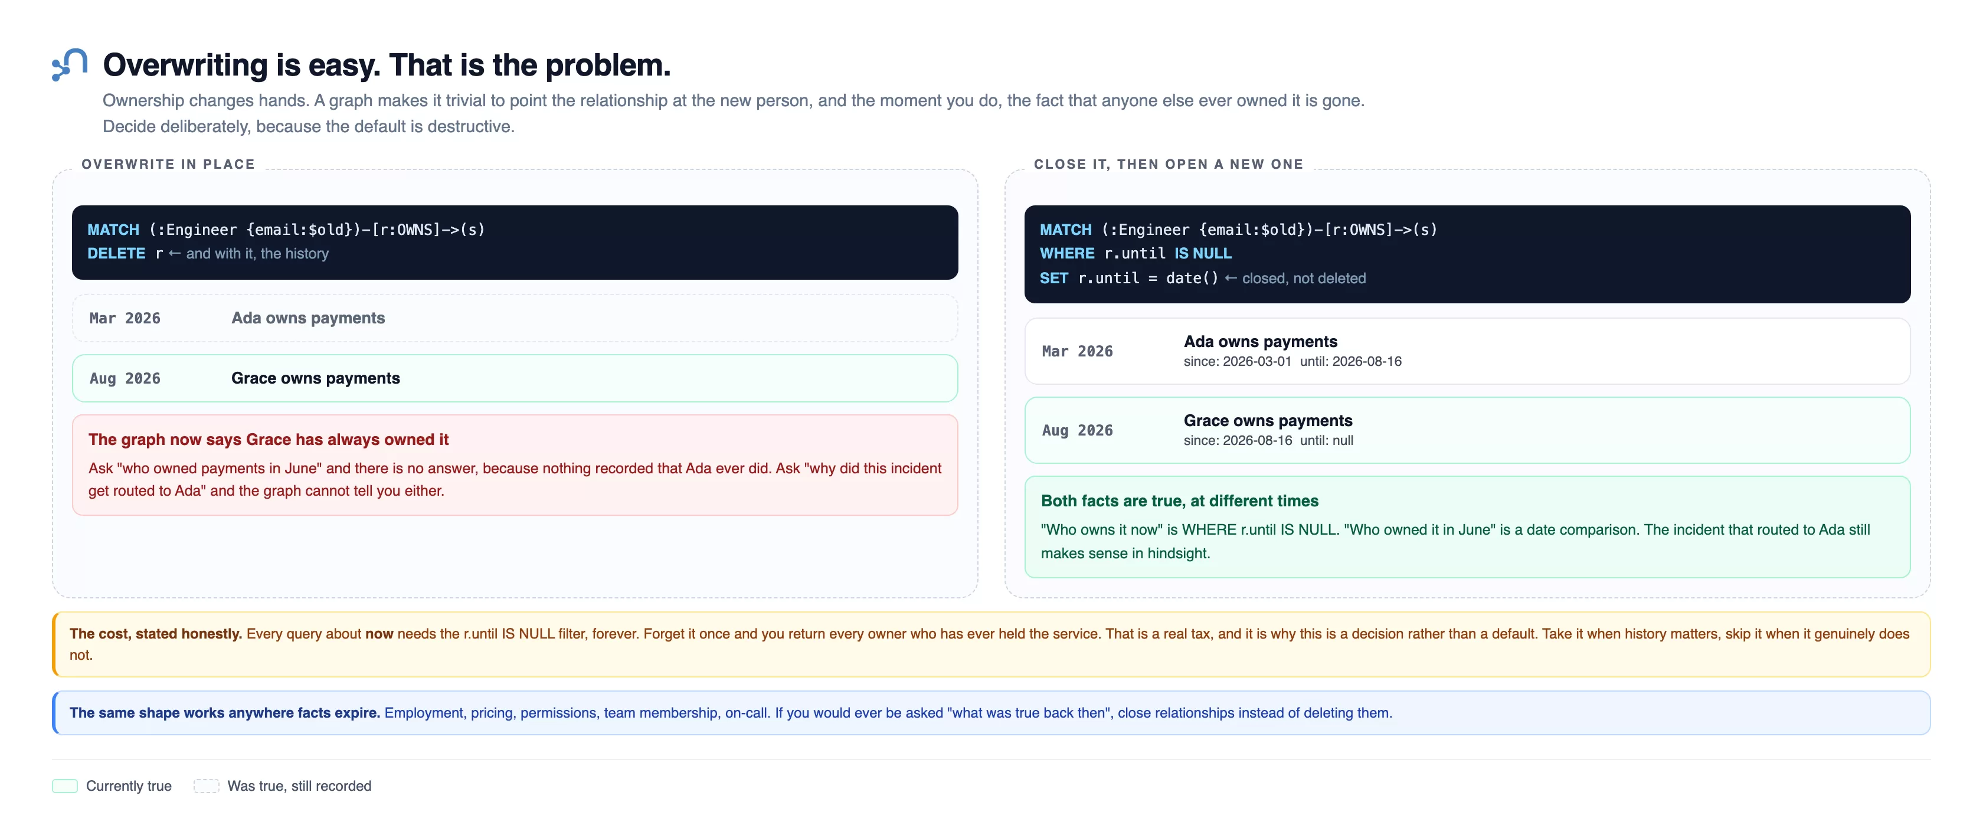The width and height of the screenshot is (1983, 838).
Task: Click 'The graph now says Grace has always owned it'
Action: (x=269, y=440)
